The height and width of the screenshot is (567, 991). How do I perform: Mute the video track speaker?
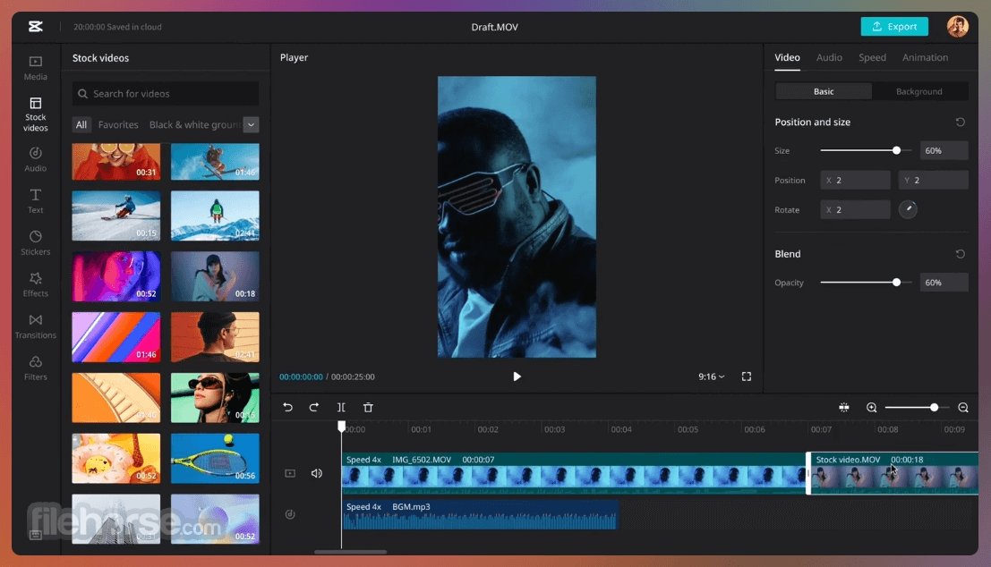[316, 473]
